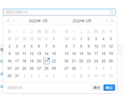The image size is (123, 95).
Task: Select January 25 in the left calendar
Action: (24, 68)
